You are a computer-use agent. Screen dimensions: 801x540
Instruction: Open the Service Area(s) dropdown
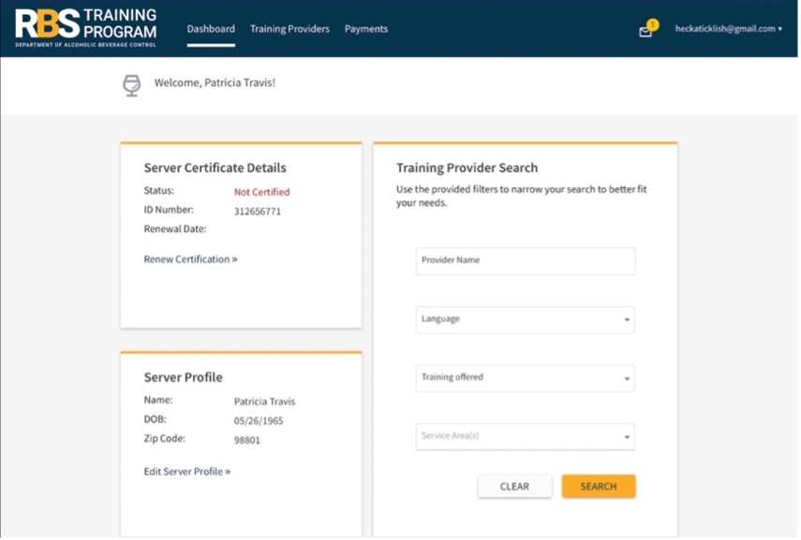[x=525, y=437]
